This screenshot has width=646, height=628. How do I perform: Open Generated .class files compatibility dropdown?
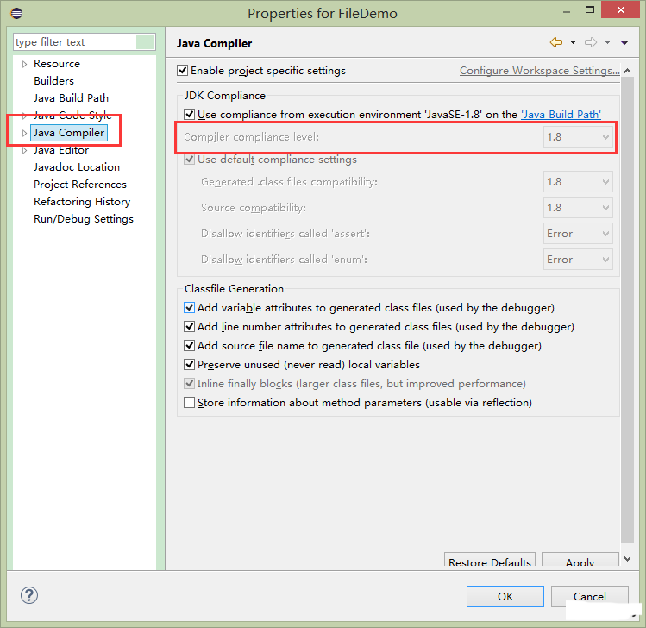click(x=578, y=182)
